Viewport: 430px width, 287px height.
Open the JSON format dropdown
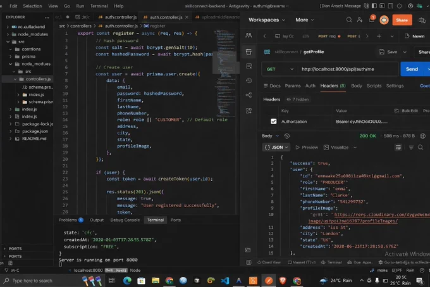click(276, 148)
